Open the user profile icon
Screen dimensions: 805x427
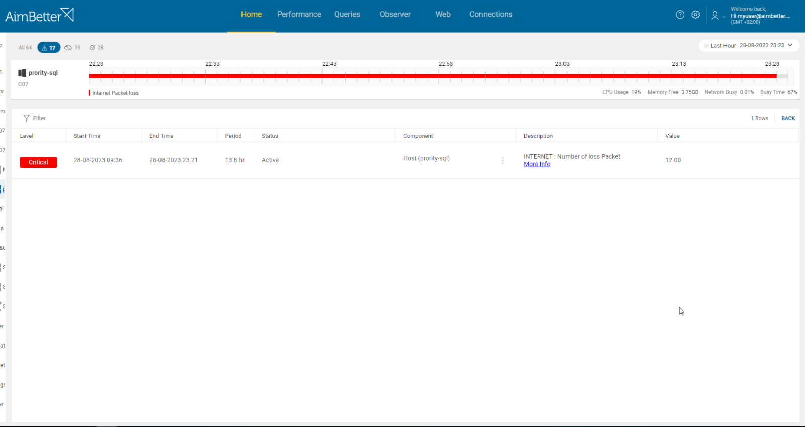pyautogui.click(x=715, y=16)
